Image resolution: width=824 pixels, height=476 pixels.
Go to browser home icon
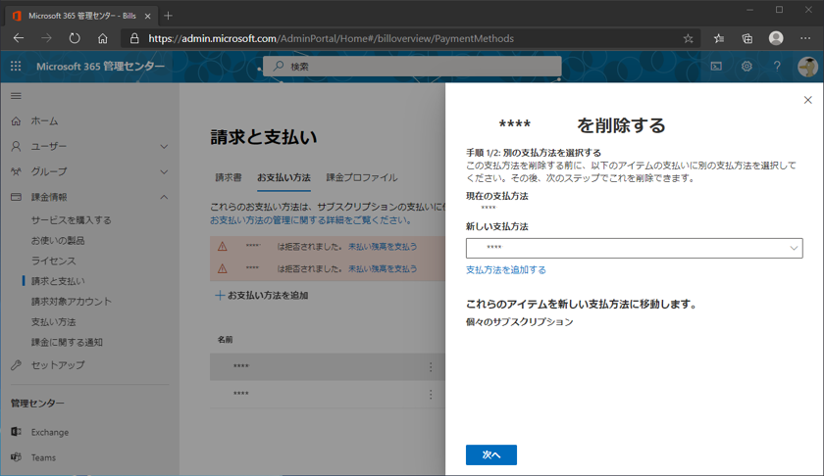[x=102, y=38]
